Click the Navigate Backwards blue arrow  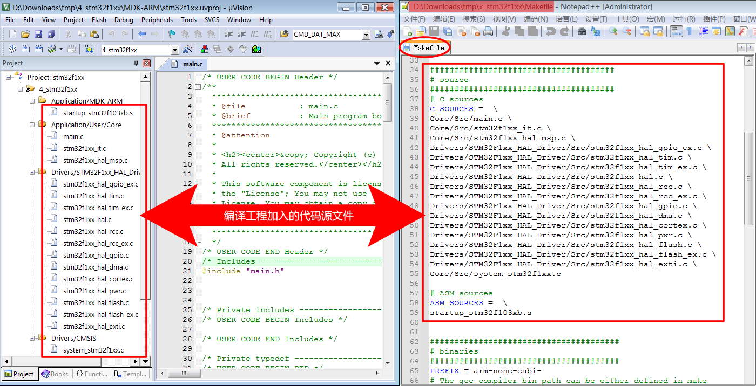142,34
